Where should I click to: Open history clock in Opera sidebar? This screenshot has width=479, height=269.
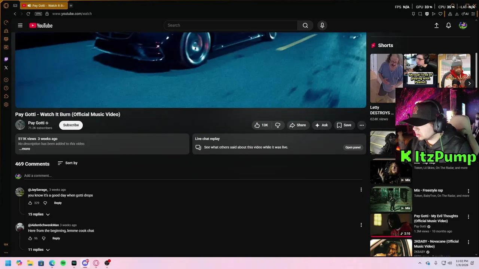tap(6, 88)
